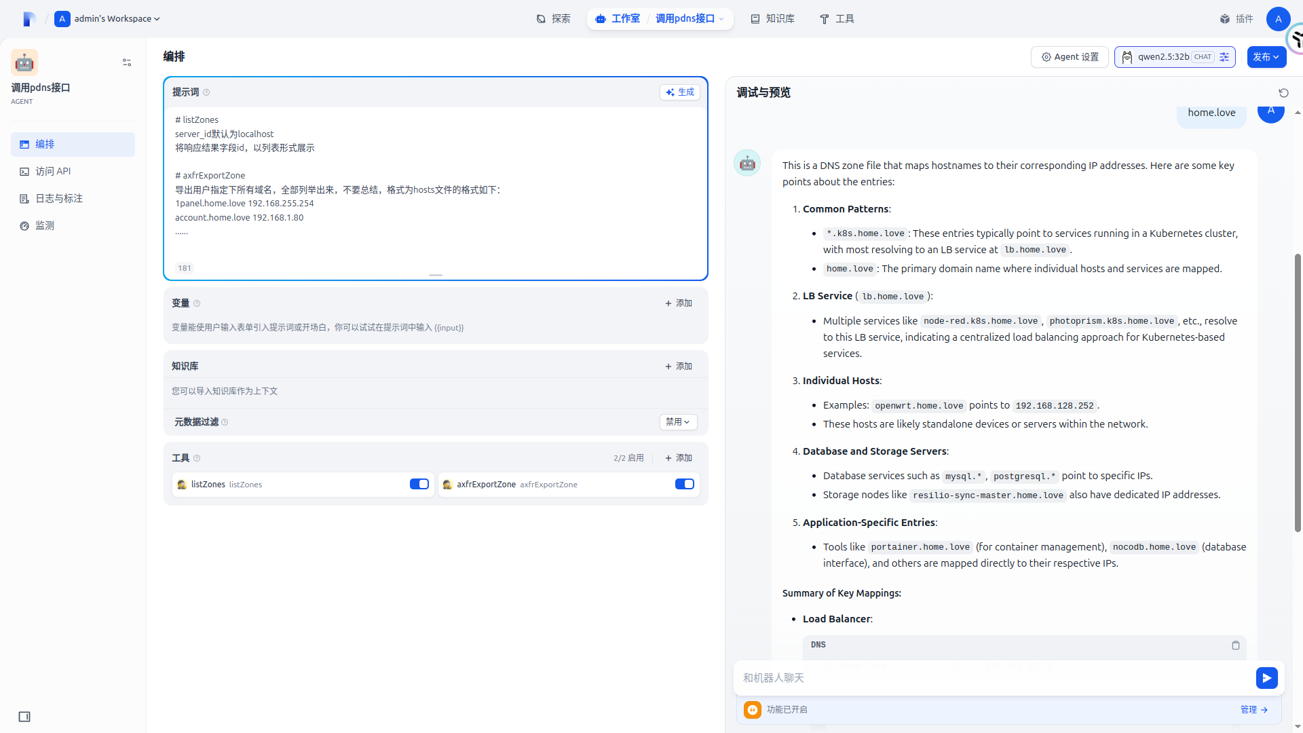Image resolution: width=1303 pixels, height=733 pixels.
Task: Open the model parameter settings sliders icon
Action: (1224, 57)
